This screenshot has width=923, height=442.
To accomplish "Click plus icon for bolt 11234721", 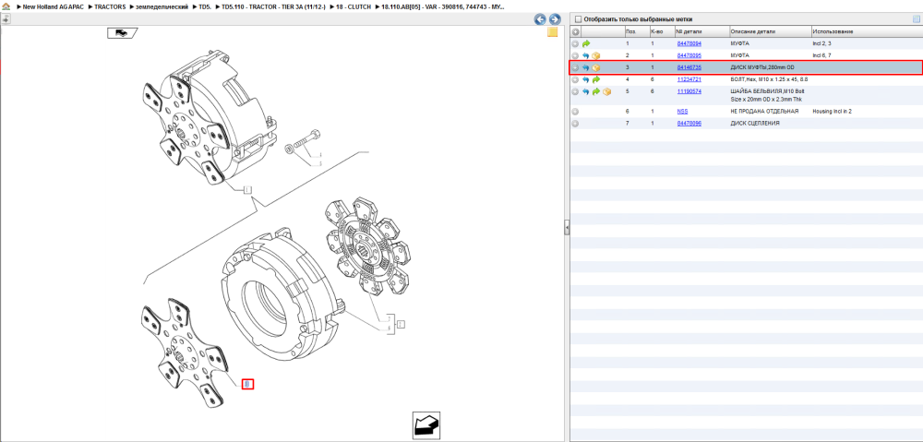I will click(x=576, y=78).
